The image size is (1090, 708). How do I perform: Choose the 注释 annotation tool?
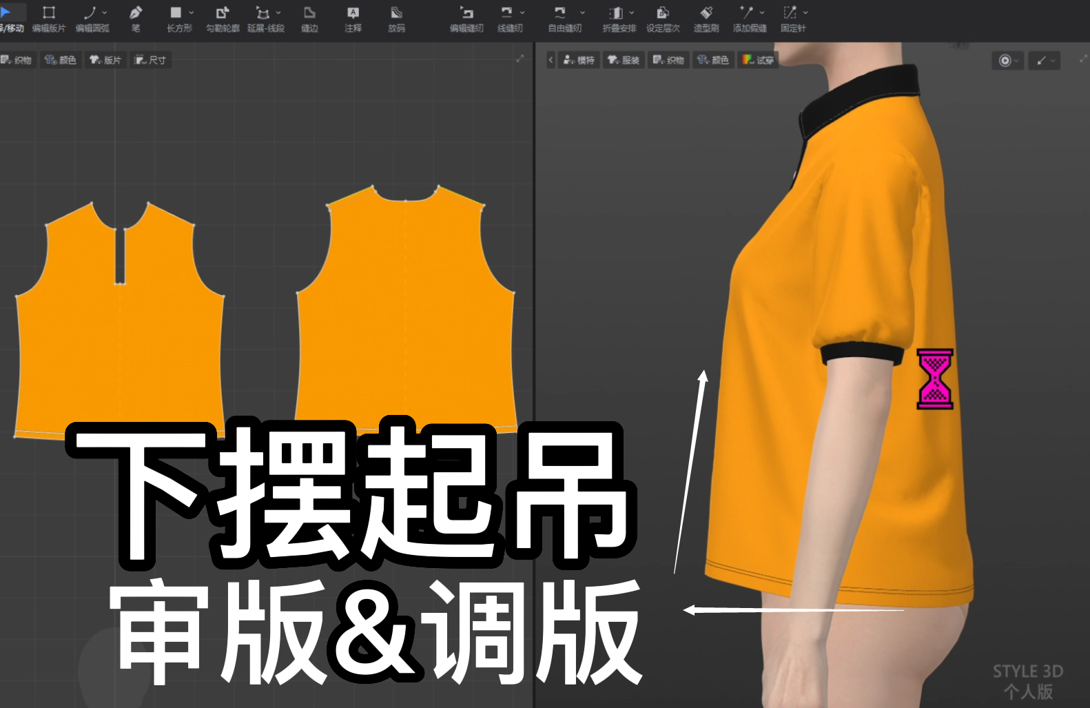coord(353,19)
